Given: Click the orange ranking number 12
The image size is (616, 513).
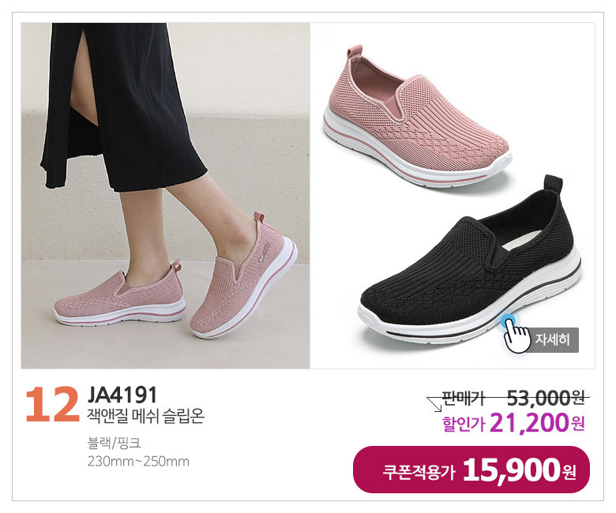Looking at the screenshot, I should coord(53,405).
